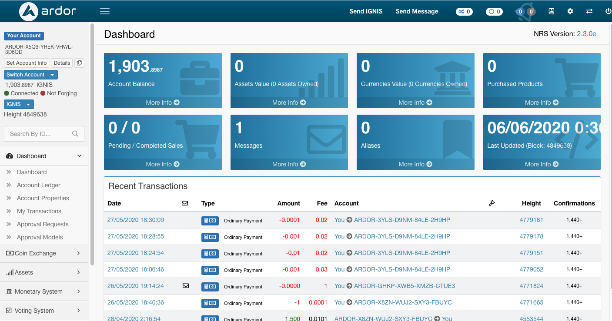
Task: Click the search magnifier in Search By ID
Action: point(75,134)
